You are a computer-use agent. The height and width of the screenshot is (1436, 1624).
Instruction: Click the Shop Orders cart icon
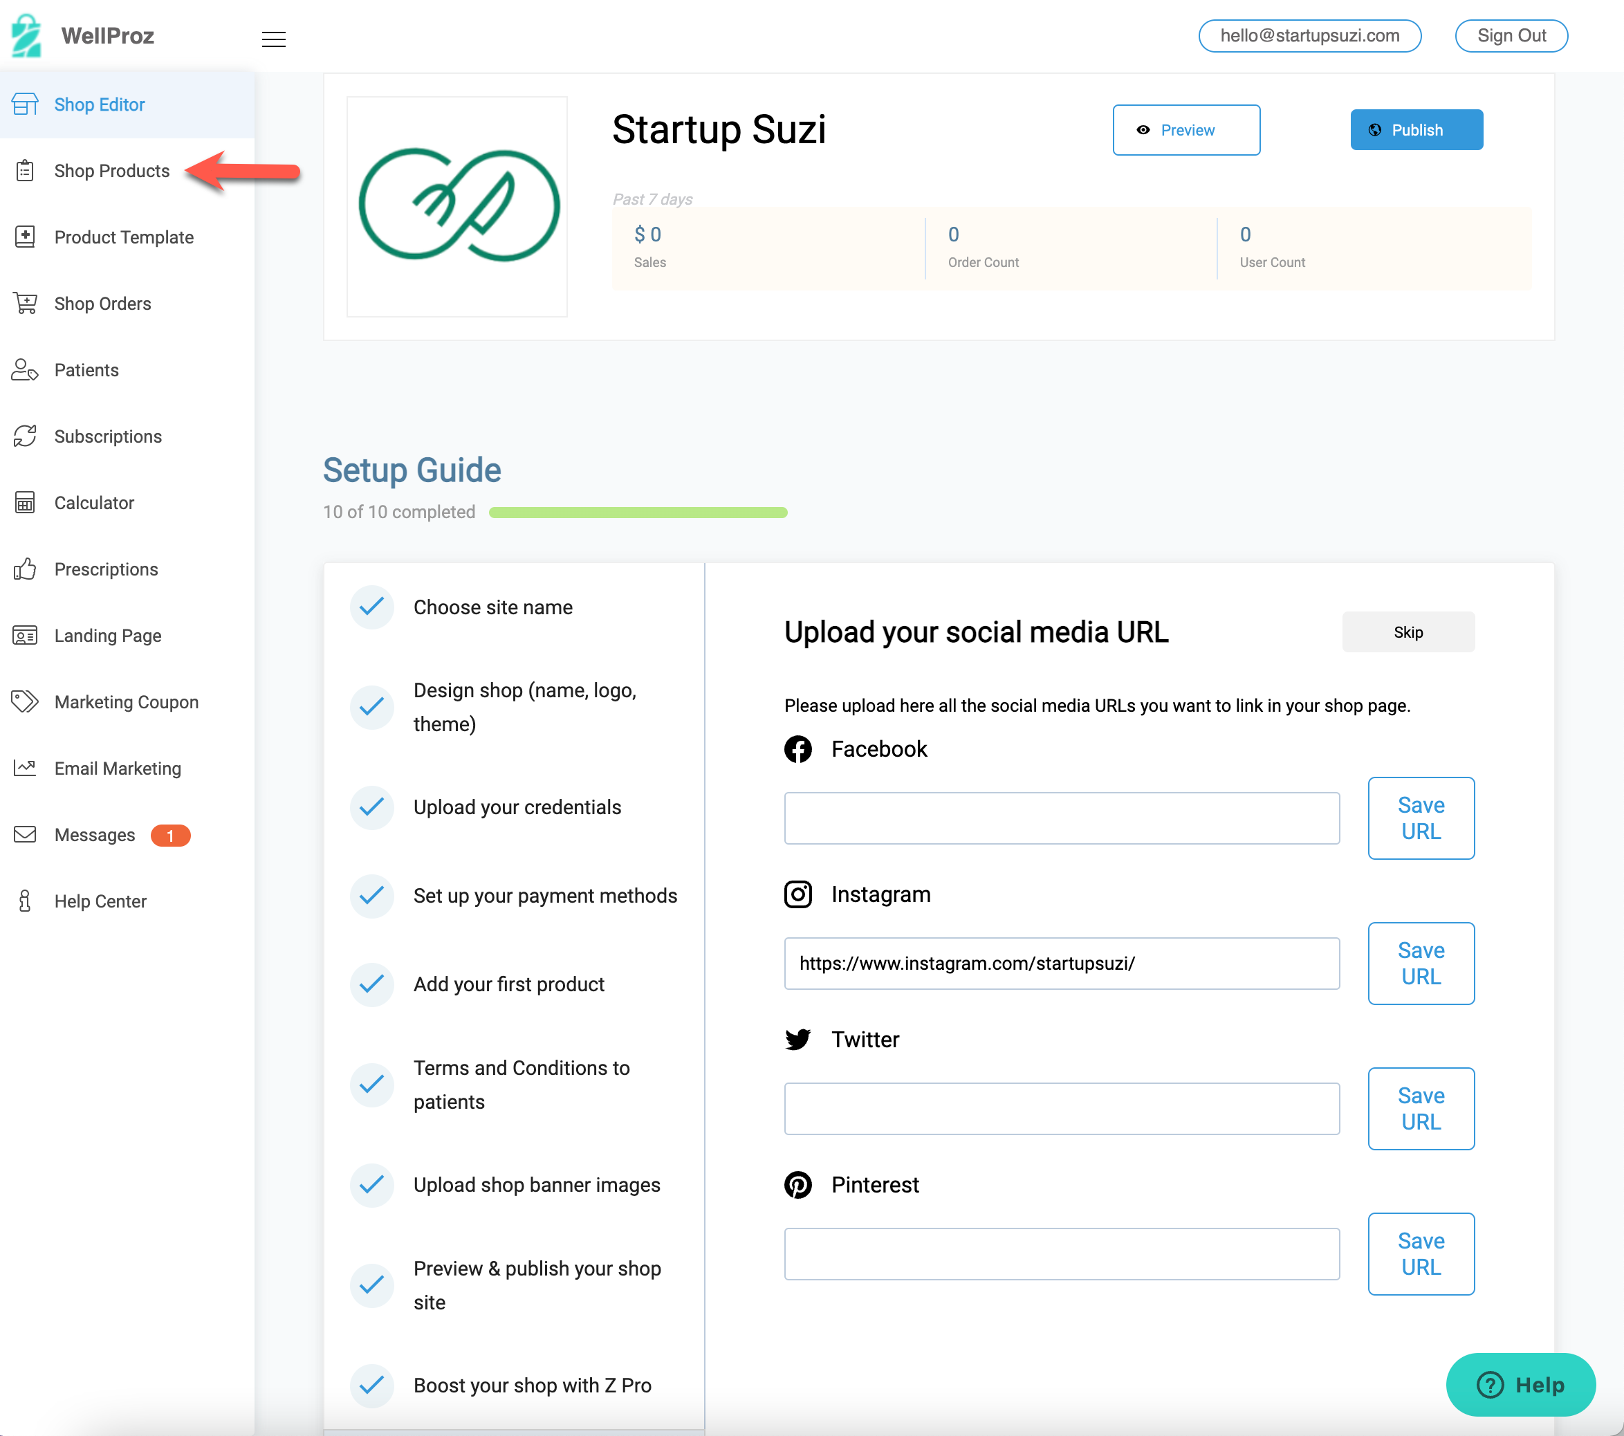point(25,304)
